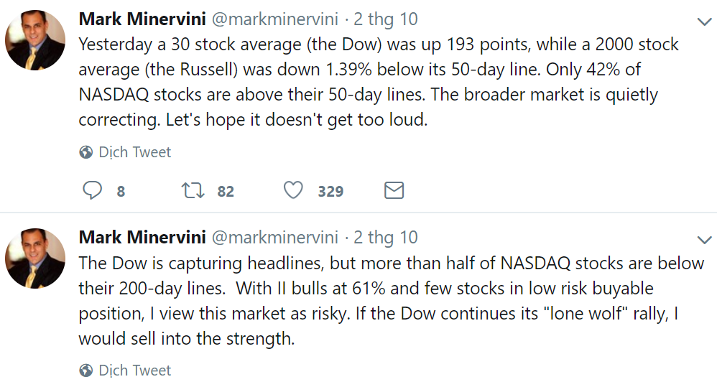Viewport: 717px width, 387px height.
Task: Translate first tweet via Dịch Tweet
Action: click(135, 152)
